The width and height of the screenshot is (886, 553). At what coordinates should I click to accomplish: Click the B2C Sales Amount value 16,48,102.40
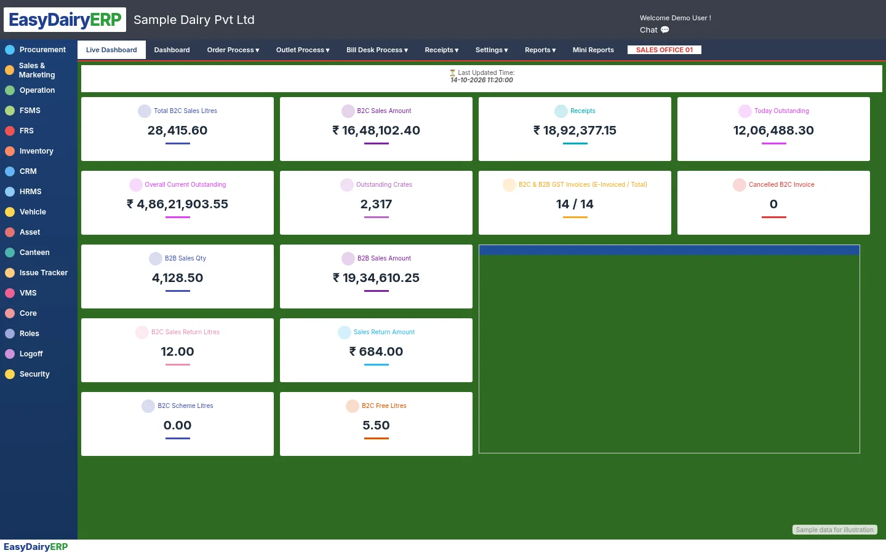376,130
